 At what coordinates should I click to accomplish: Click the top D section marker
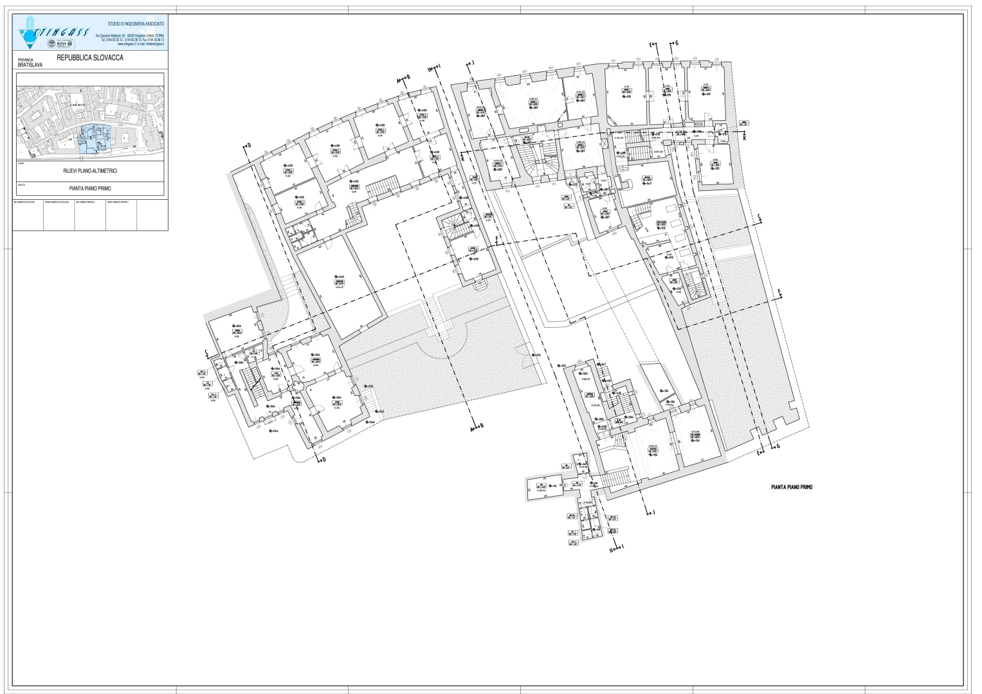point(248,147)
